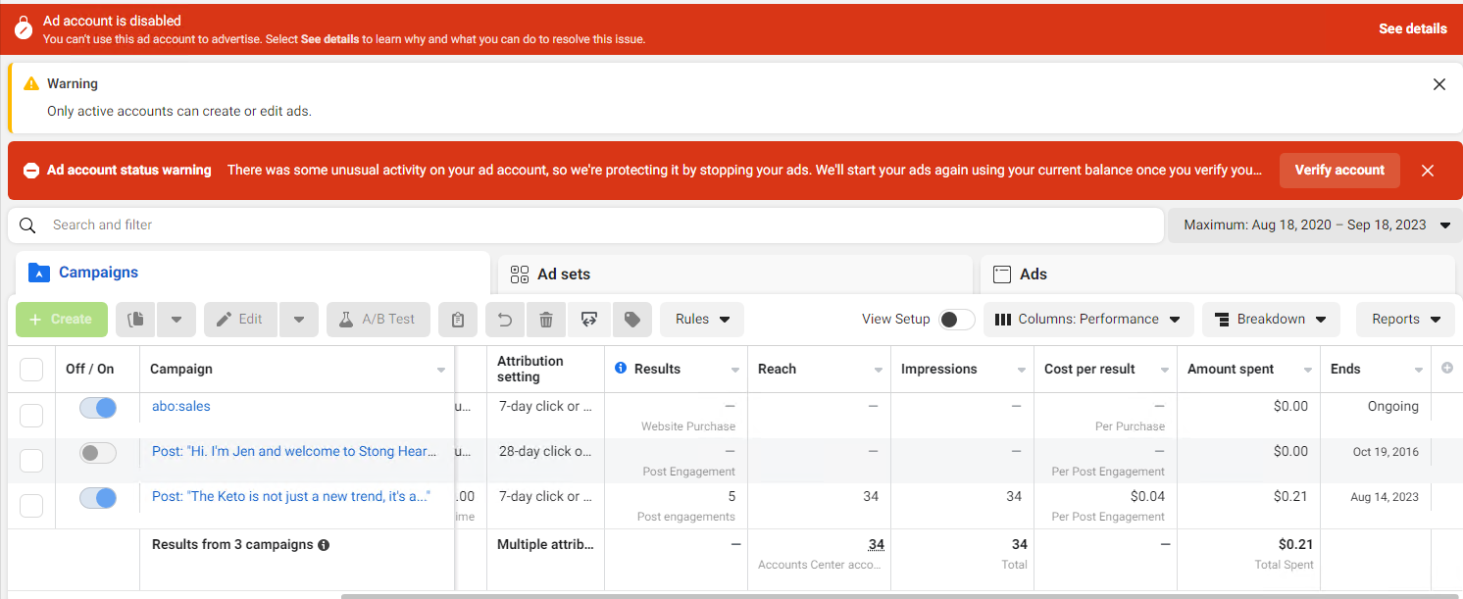Click the A/B Test flask button
This screenshot has height=599, width=1463.
[378, 319]
